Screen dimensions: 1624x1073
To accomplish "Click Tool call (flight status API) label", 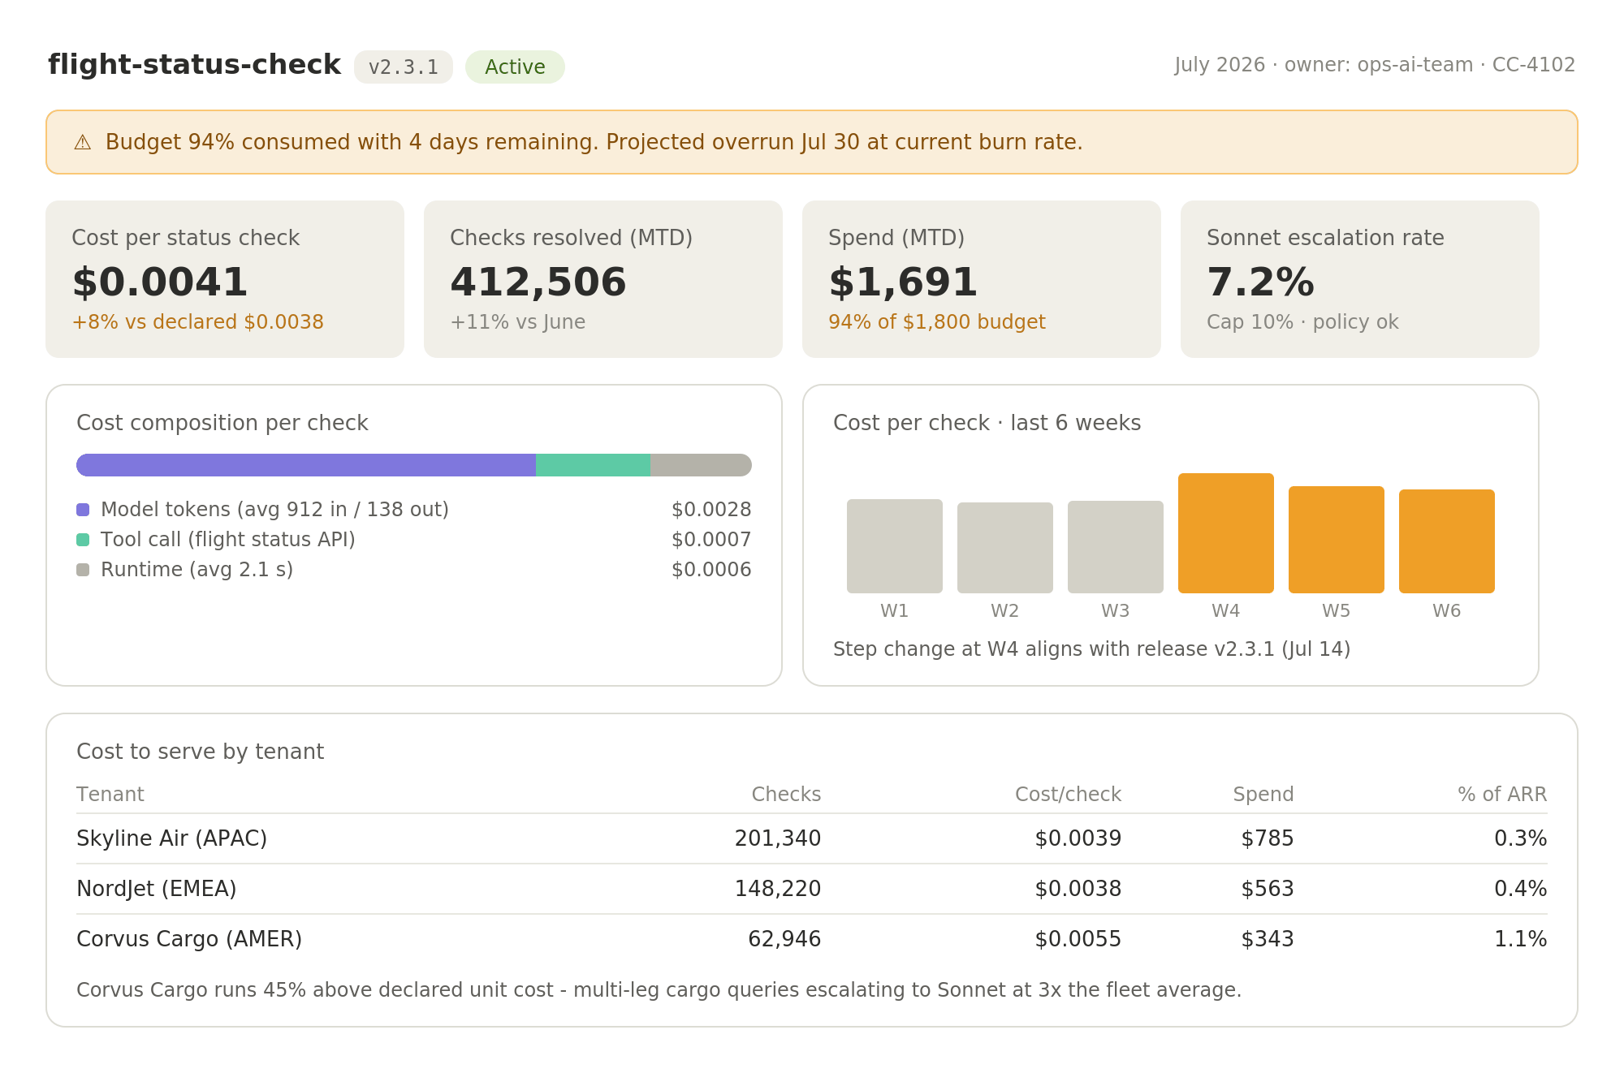I will click(x=228, y=540).
